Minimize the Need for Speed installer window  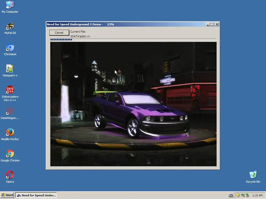[x=208, y=24]
